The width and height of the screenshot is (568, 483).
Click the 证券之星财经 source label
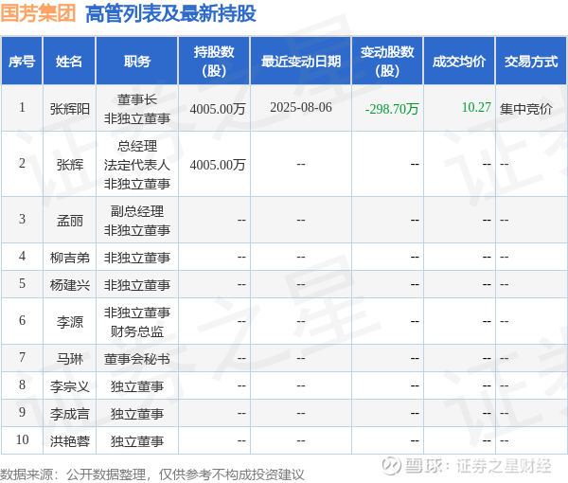504,466
